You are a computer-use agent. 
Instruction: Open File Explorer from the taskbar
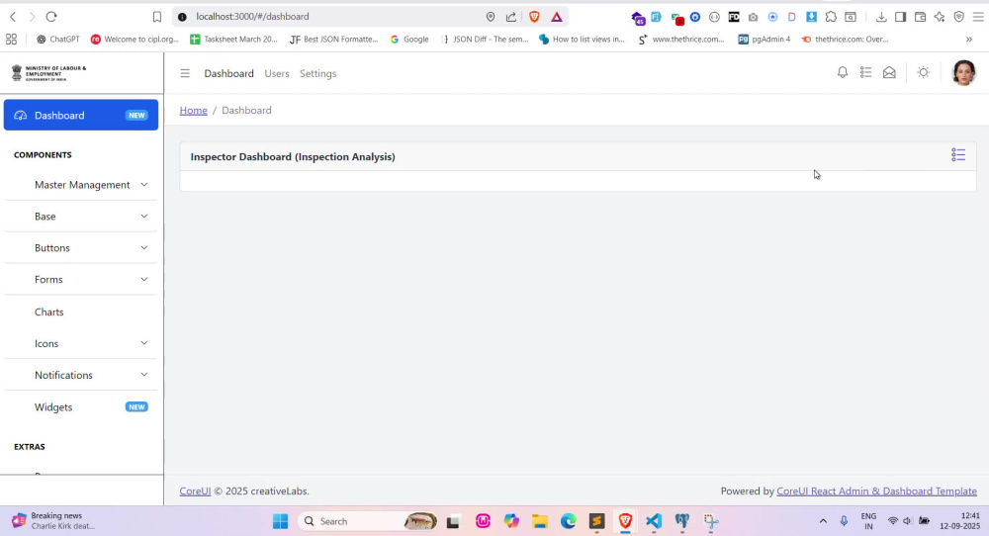(x=539, y=521)
